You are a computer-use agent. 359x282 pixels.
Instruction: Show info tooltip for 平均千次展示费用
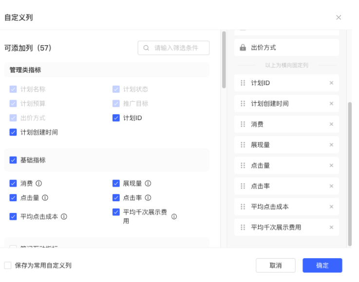pos(174,216)
